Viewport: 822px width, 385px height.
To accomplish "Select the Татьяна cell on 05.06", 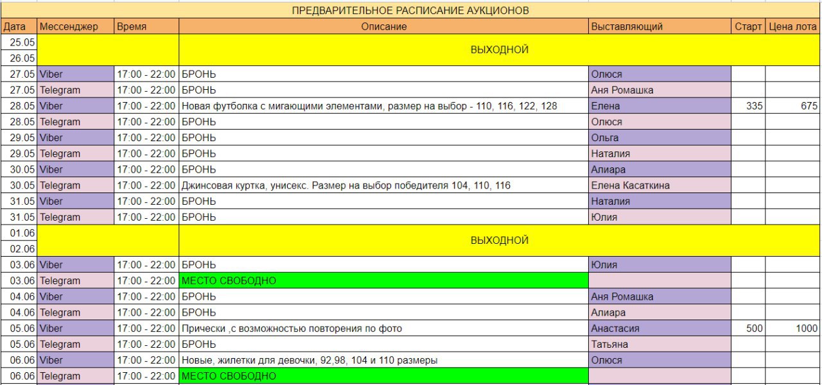I will click(x=660, y=344).
